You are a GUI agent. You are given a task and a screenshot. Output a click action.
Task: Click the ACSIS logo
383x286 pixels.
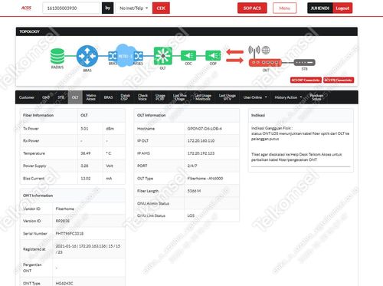[26, 8]
